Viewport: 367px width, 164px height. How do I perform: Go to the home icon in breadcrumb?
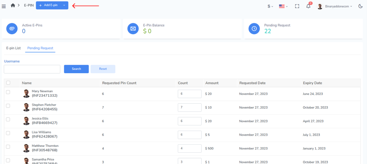tap(13, 5)
